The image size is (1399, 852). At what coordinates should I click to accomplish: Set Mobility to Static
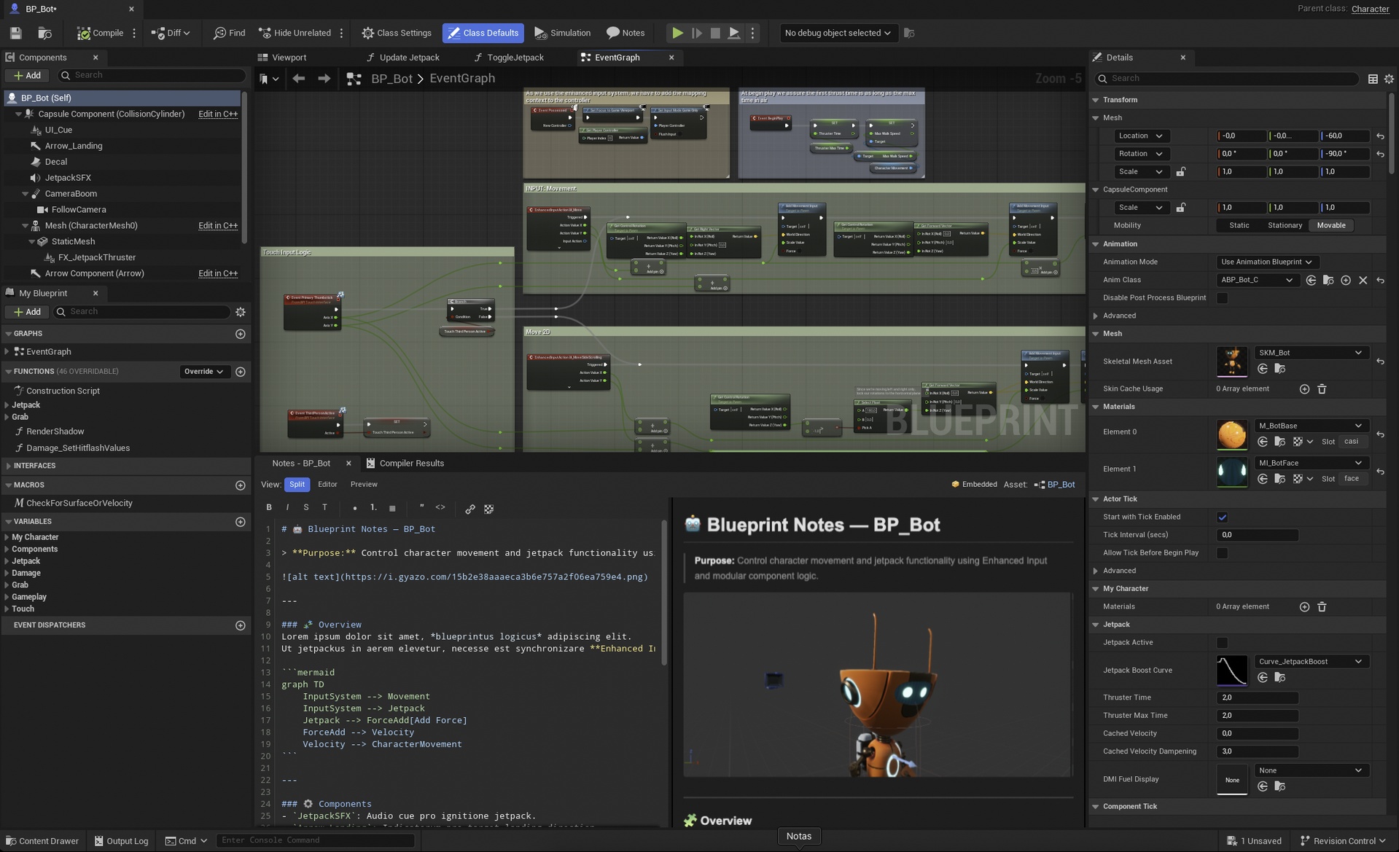(x=1239, y=226)
